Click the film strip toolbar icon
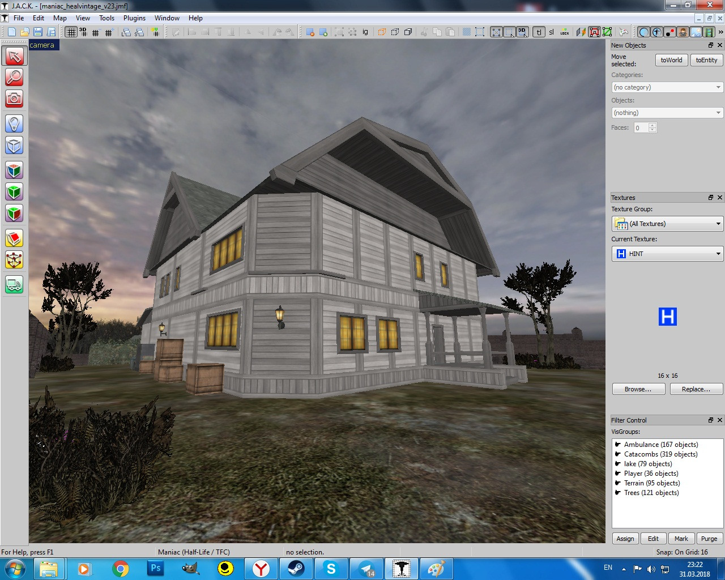The image size is (725, 580). coord(709,32)
